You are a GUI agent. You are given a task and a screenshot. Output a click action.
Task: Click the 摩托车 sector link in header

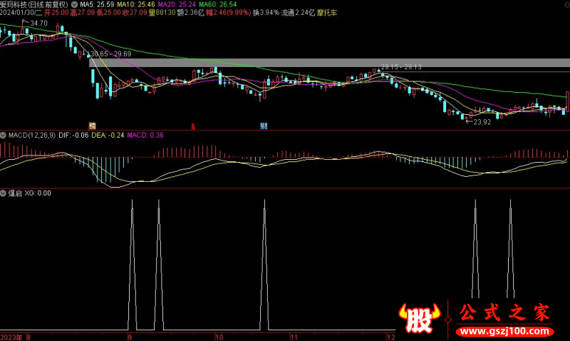point(327,13)
